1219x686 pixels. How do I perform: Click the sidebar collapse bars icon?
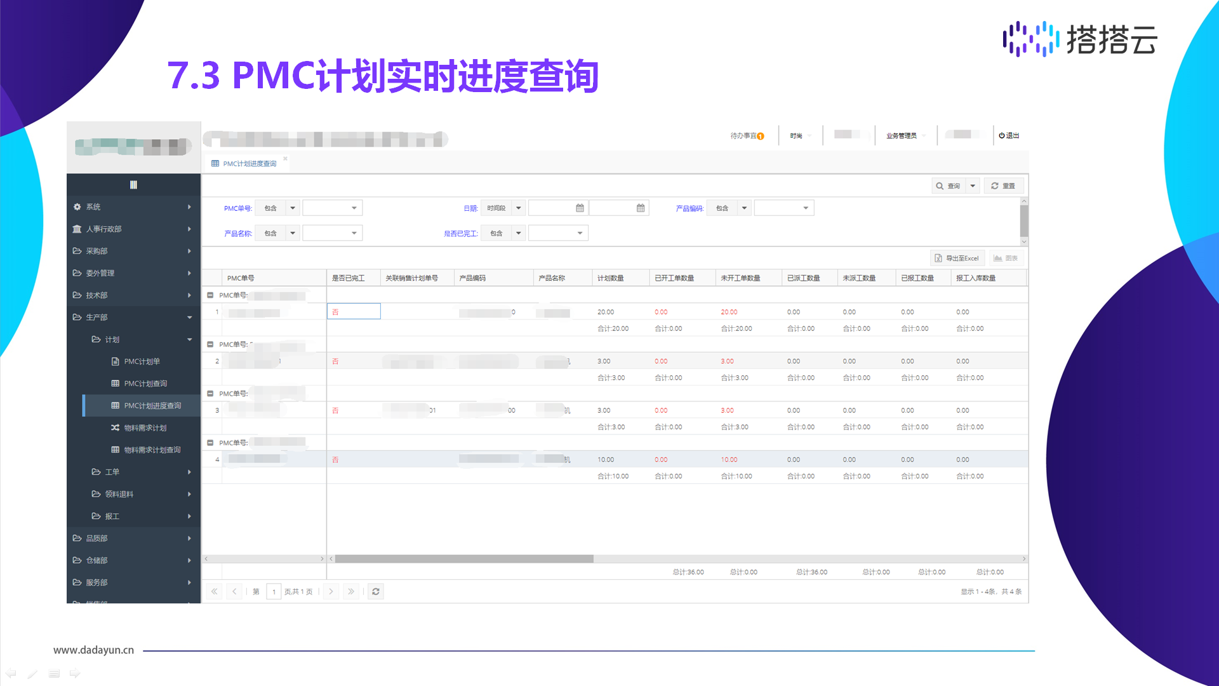click(x=133, y=185)
